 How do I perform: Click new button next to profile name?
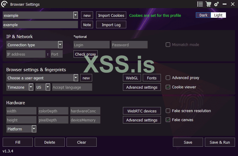pos(87,15)
